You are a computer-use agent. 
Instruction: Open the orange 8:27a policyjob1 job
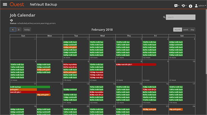click(x=70, y=72)
